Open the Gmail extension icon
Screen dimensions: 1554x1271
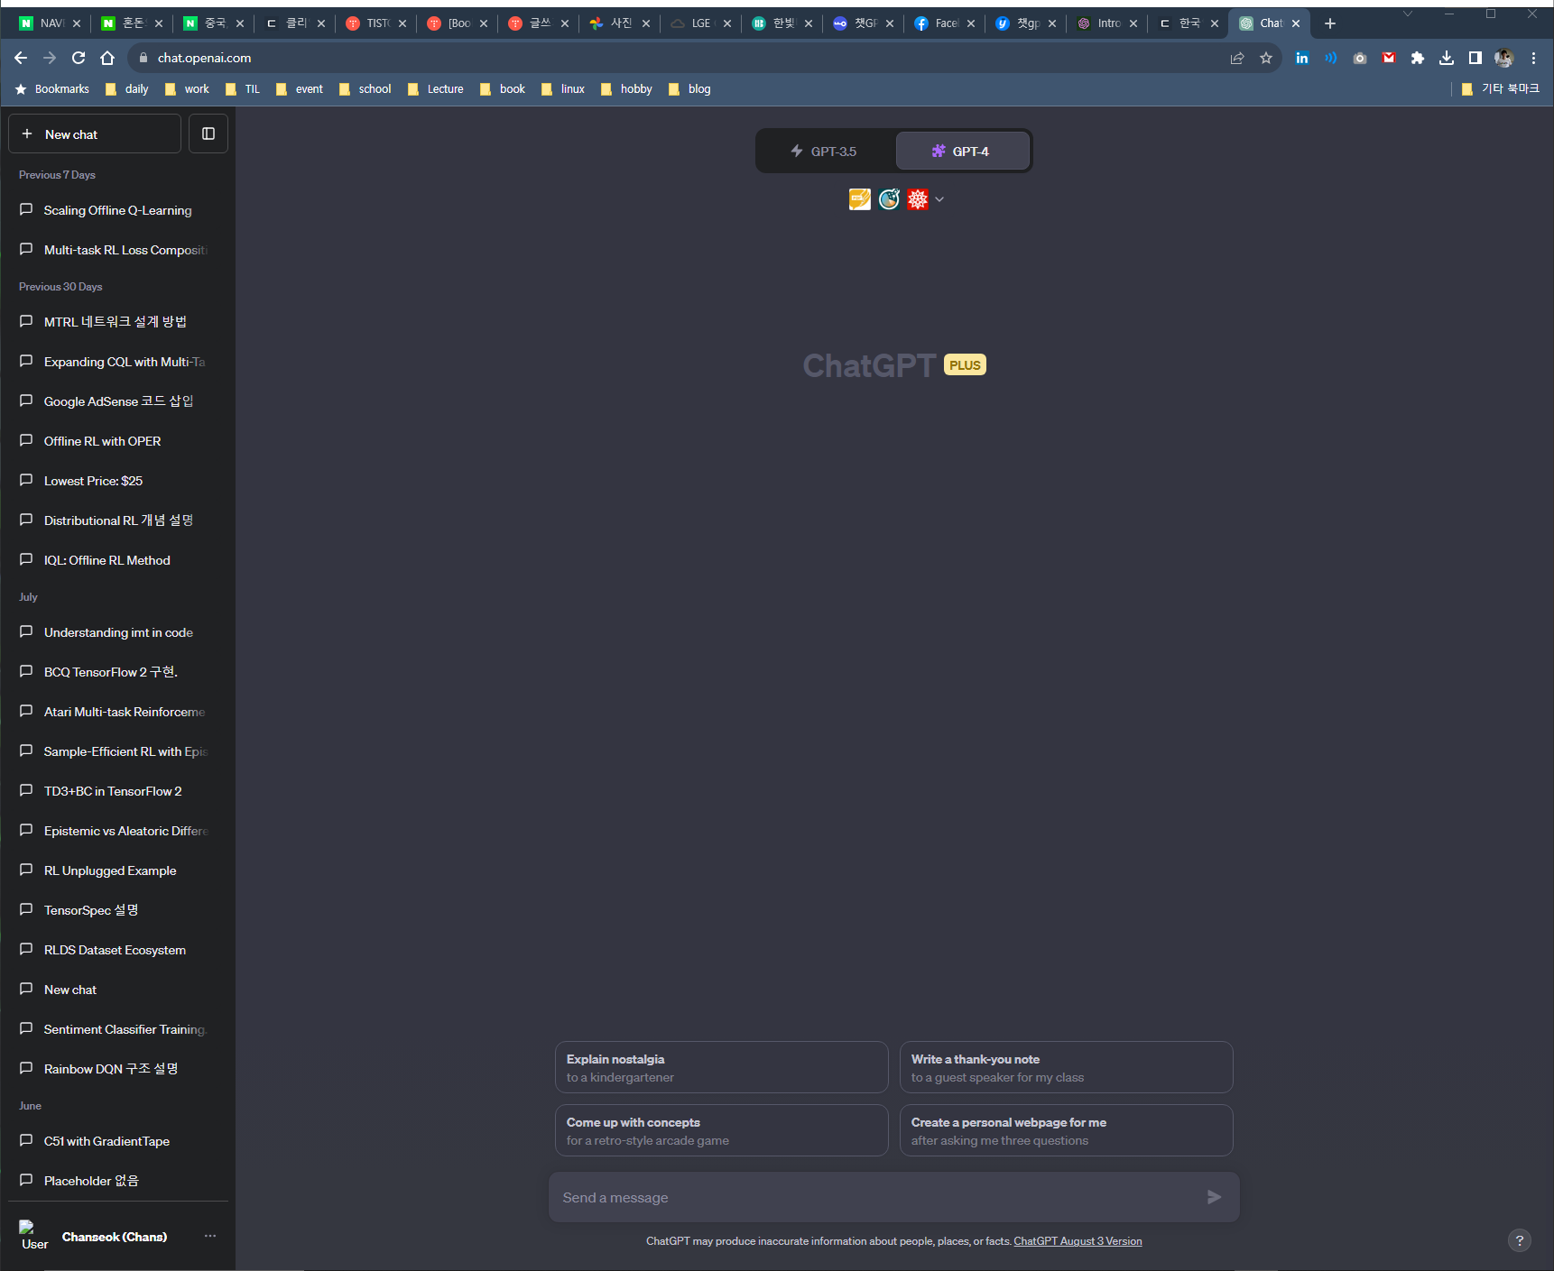click(x=1389, y=58)
